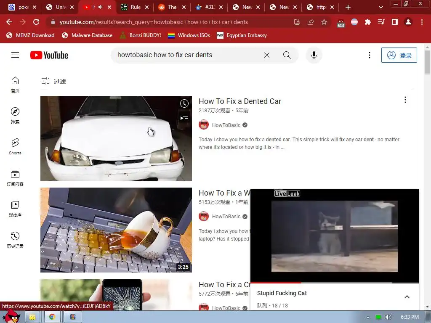Start voice search with microphone icon
This screenshot has width=431, height=323.
click(x=314, y=55)
